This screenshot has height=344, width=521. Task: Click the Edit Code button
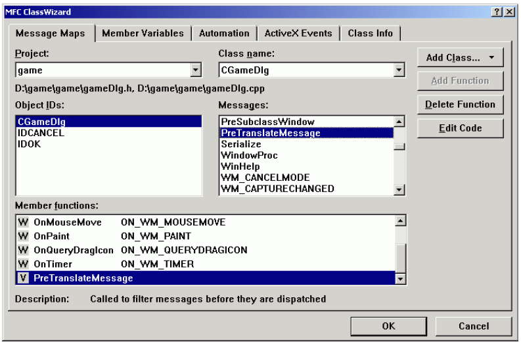460,128
